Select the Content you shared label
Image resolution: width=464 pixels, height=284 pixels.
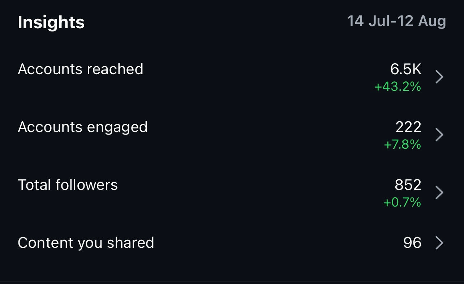pos(86,243)
